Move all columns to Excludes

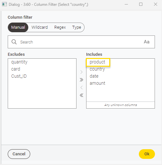tap(81, 95)
